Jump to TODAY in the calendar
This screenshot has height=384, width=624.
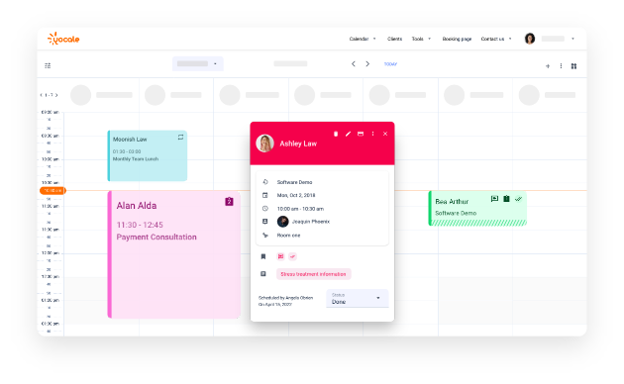click(390, 64)
